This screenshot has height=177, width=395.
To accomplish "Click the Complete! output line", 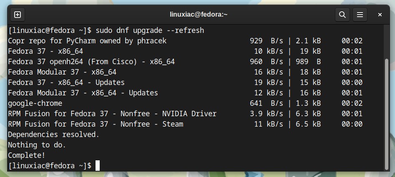I will point(26,155).
